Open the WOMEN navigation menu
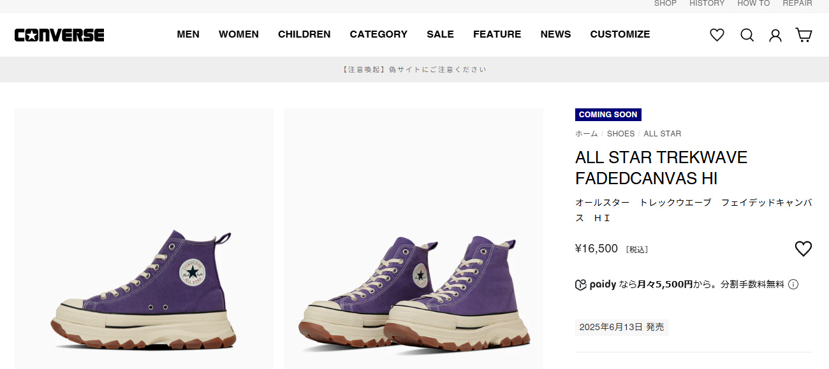 coord(238,34)
